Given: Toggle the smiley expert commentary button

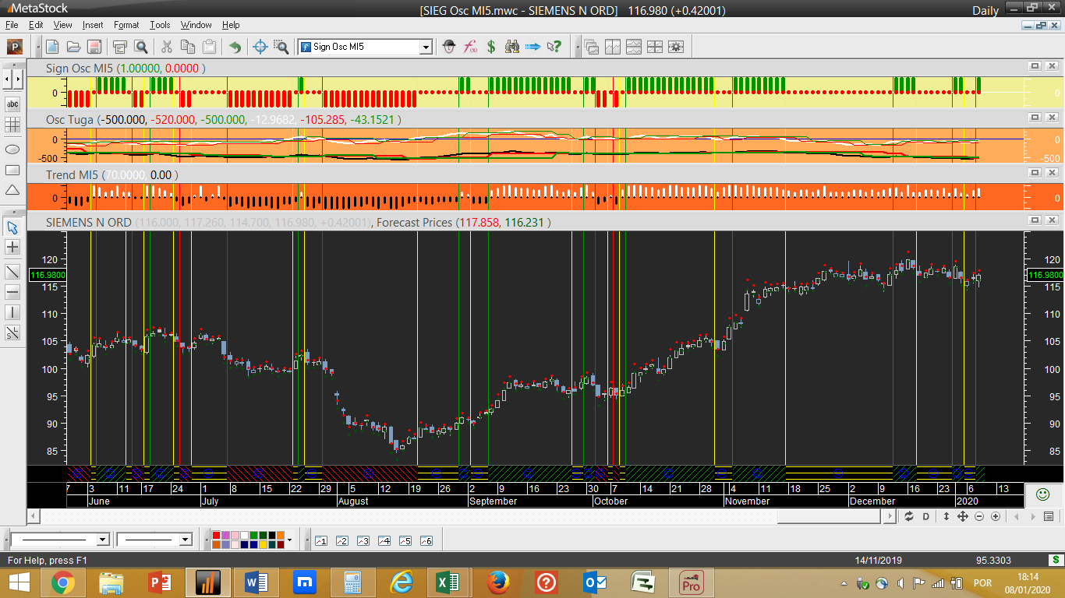Looking at the screenshot, I should tap(1042, 494).
